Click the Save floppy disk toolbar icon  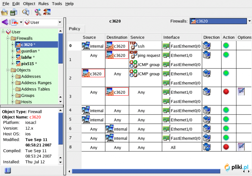[x=14, y=12]
